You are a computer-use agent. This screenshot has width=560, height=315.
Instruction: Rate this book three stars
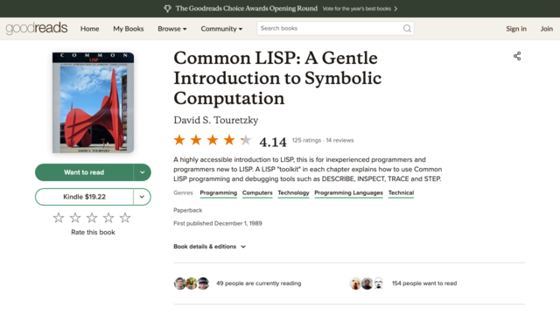[92, 218]
